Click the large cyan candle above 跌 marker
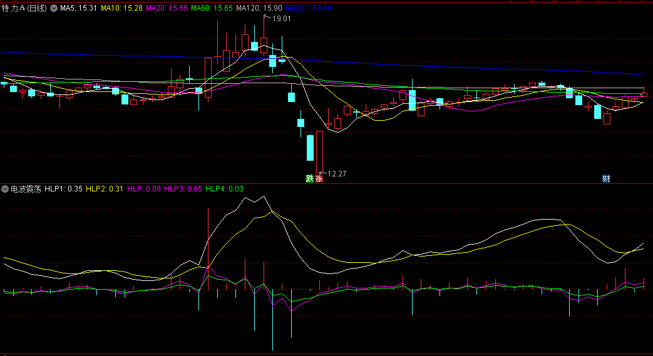 pyautogui.click(x=311, y=148)
